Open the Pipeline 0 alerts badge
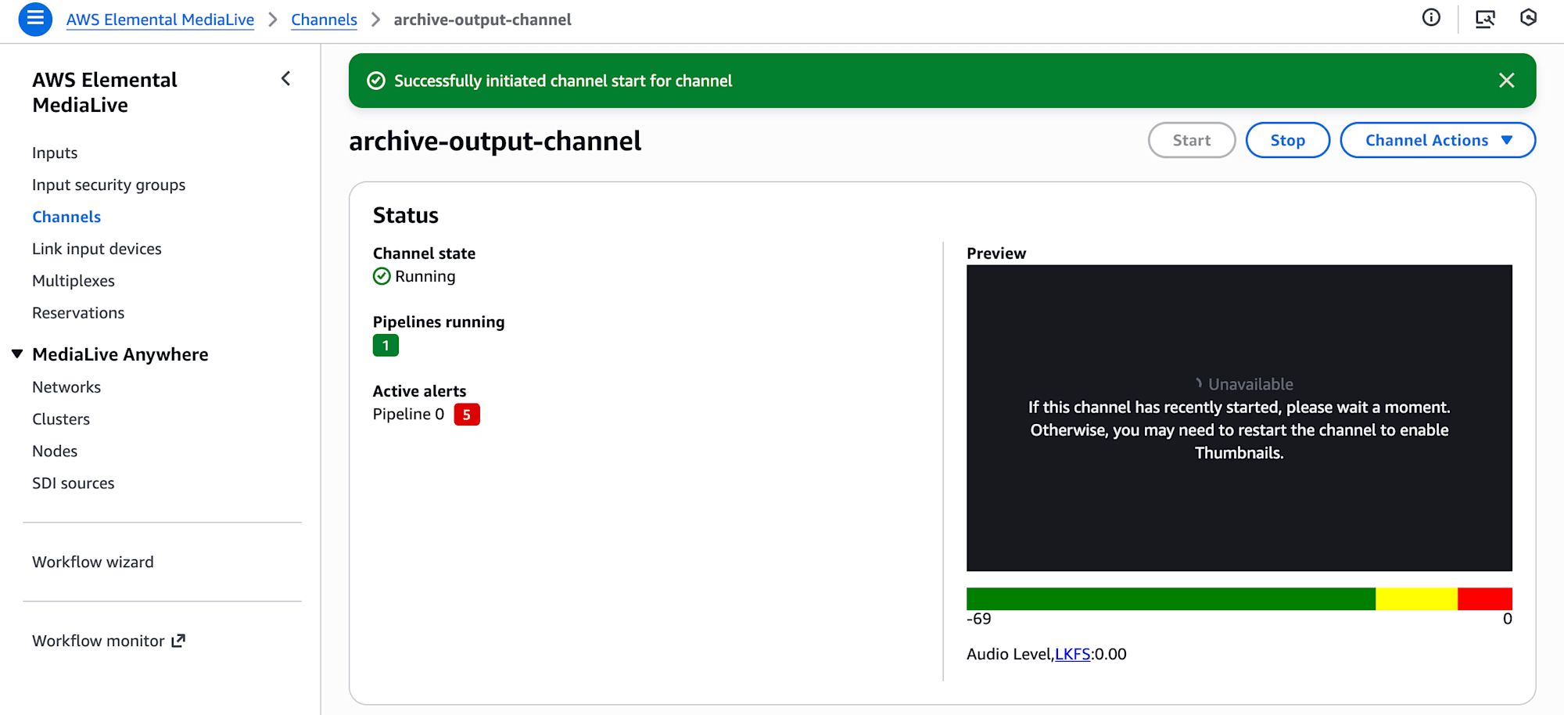Screen dimensions: 1564x715 click(x=467, y=415)
